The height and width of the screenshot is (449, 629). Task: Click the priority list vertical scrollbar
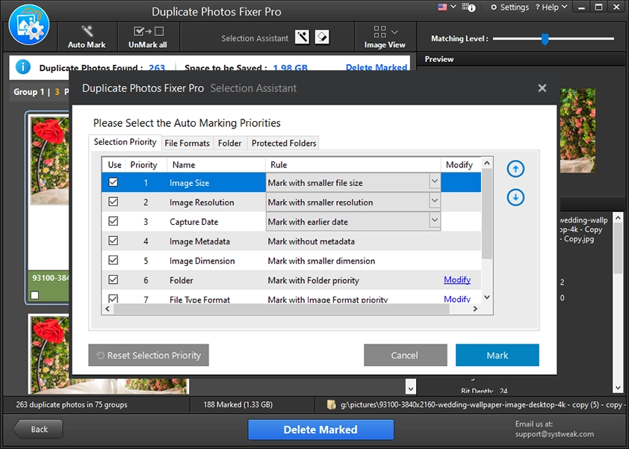point(486,214)
